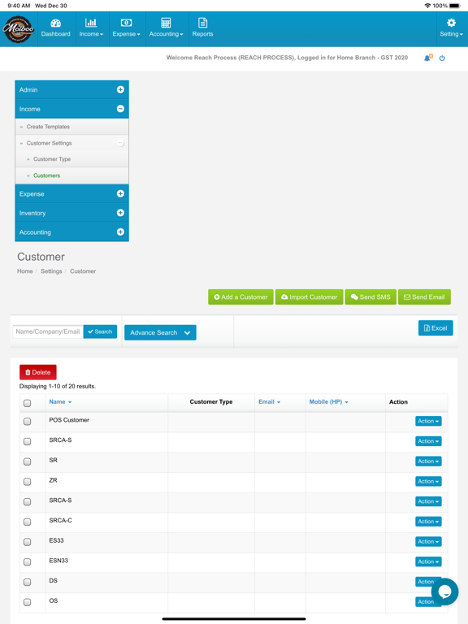The height and width of the screenshot is (624, 468).
Task: Export list with Excel button
Action: pos(435,328)
